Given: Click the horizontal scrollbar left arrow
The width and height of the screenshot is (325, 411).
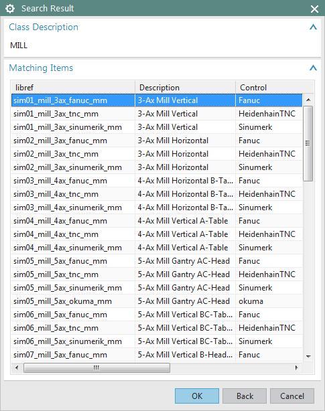Looking at the screenshot, I should click(x=17, y=367).
